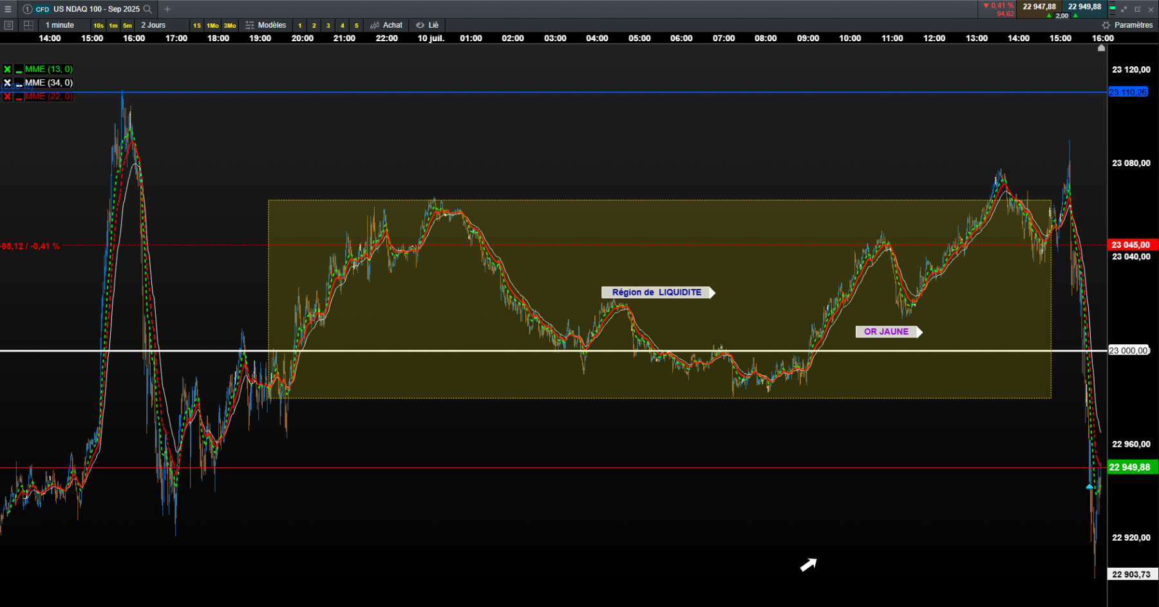Screen dimensions: 1159x607
Task: Open the multi-chart grid layout icon
Action: (28, 25)
